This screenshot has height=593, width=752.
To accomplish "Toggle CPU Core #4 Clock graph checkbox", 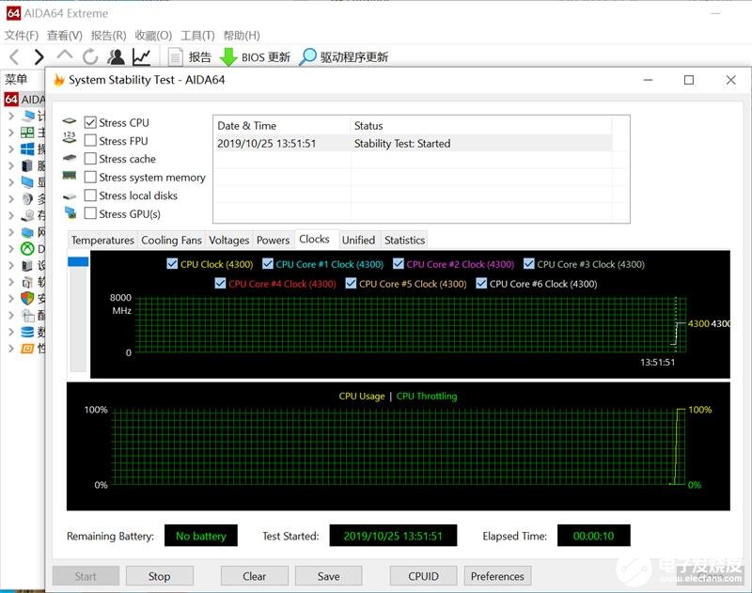I will [220, 283].
